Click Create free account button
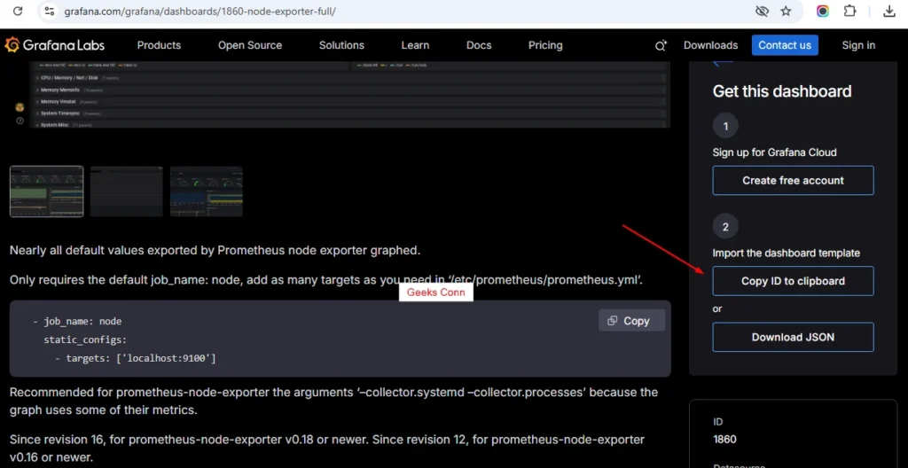Image resolution: width=908 pixels, height=468 pixels. 793,180
